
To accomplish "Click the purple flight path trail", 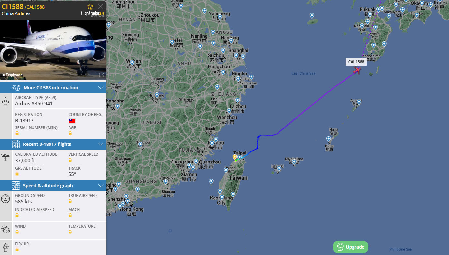I will [x=309, y=107].
